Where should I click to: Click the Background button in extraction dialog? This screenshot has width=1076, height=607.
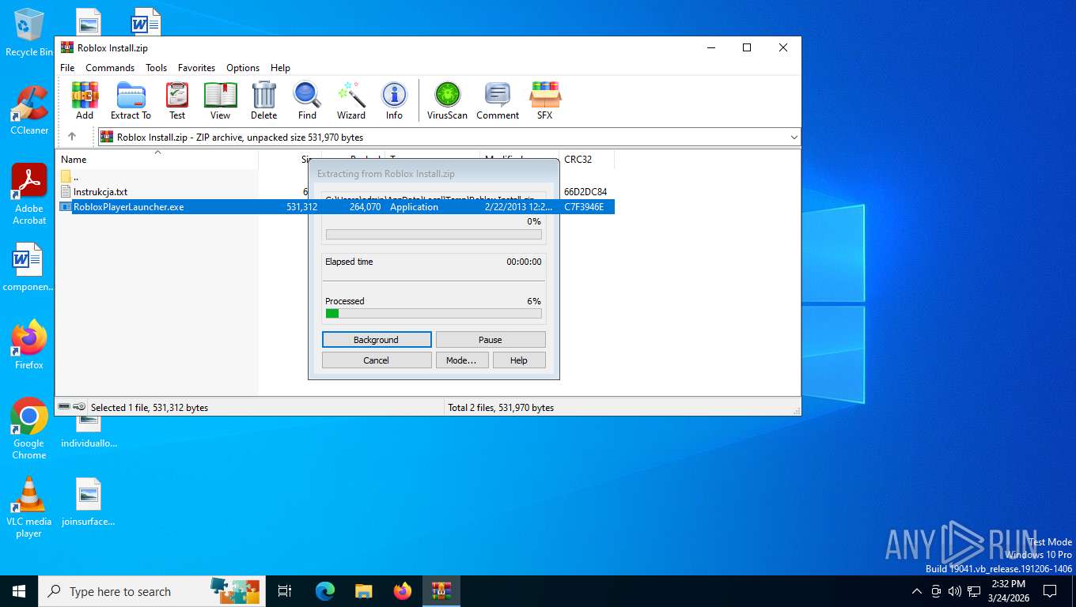click(x=377, y=340)
